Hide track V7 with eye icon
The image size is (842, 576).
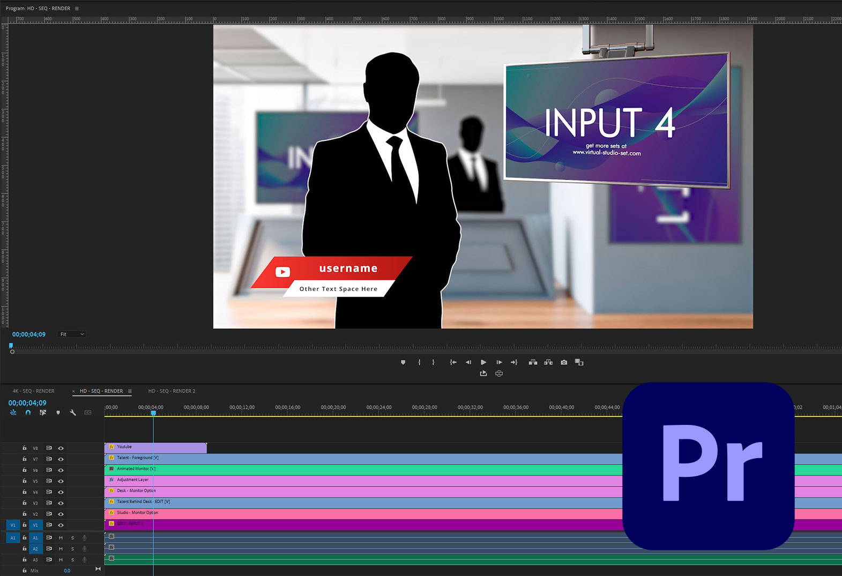click(x=61, y=459)
